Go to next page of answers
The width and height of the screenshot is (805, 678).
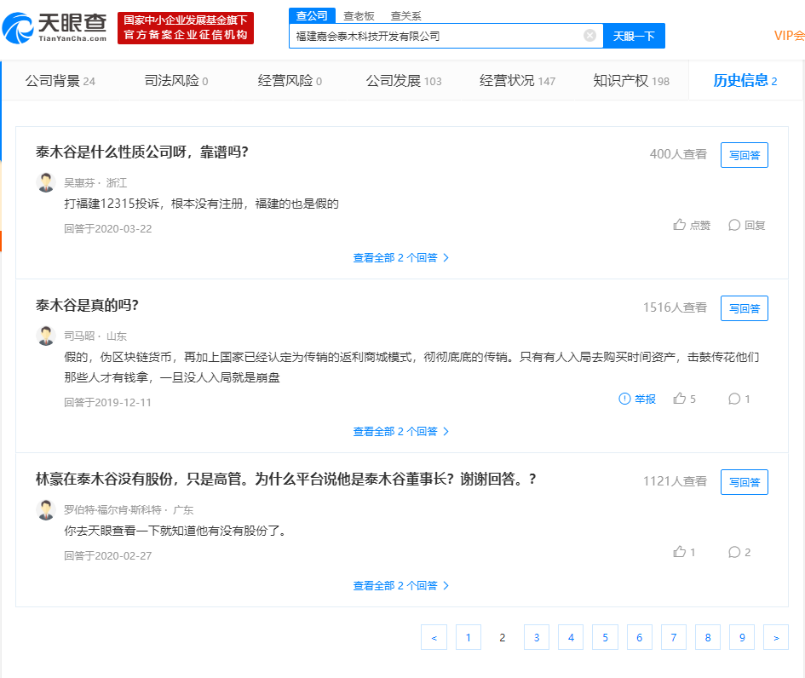pyautogui.click(x=776, y=637)
